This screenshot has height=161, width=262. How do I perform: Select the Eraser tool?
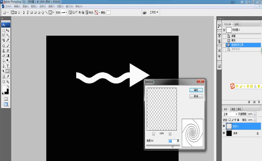(4, 56)
